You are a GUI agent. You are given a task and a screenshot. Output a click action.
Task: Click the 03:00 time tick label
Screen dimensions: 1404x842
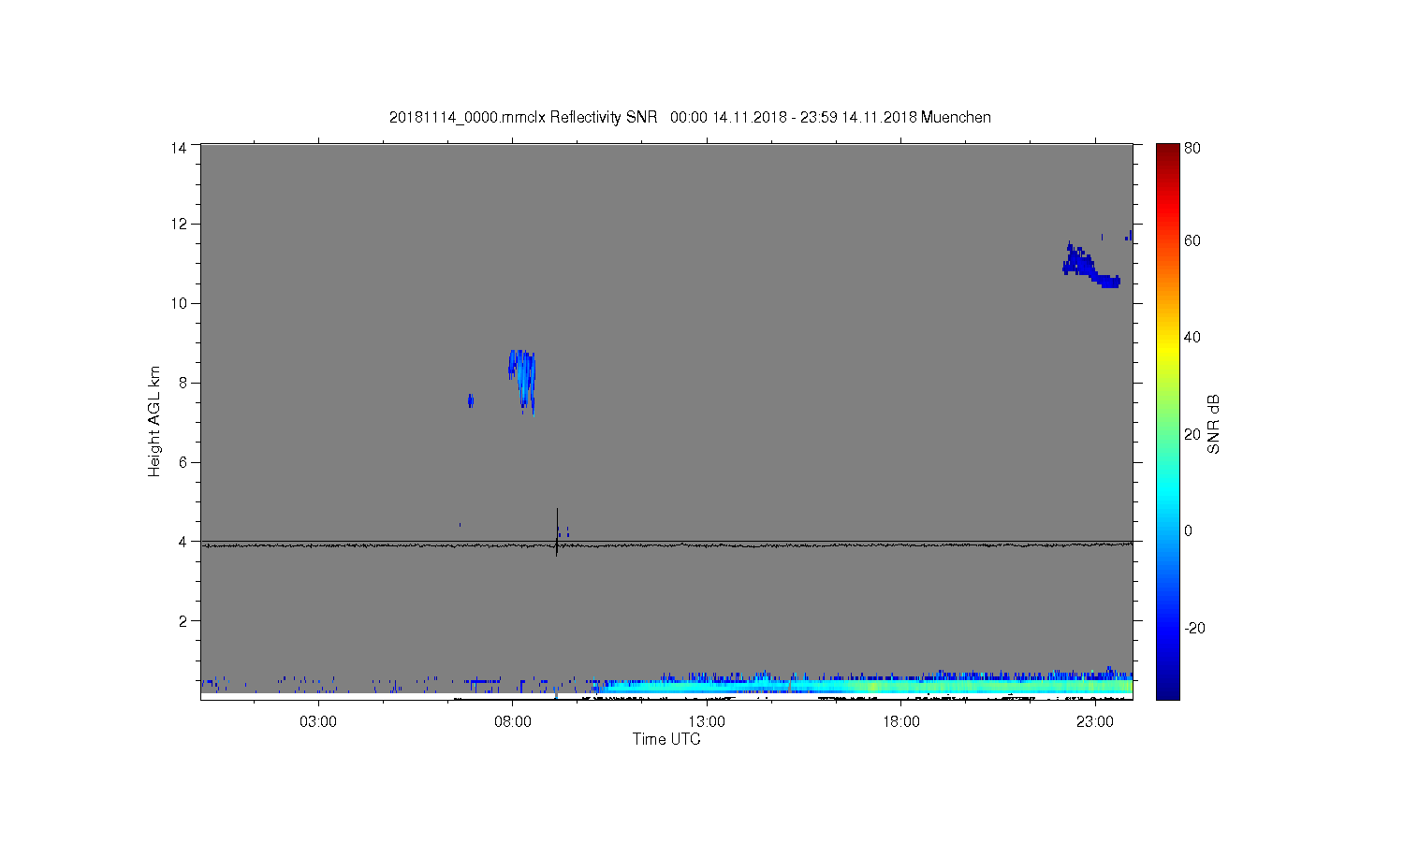coord(318,722)
